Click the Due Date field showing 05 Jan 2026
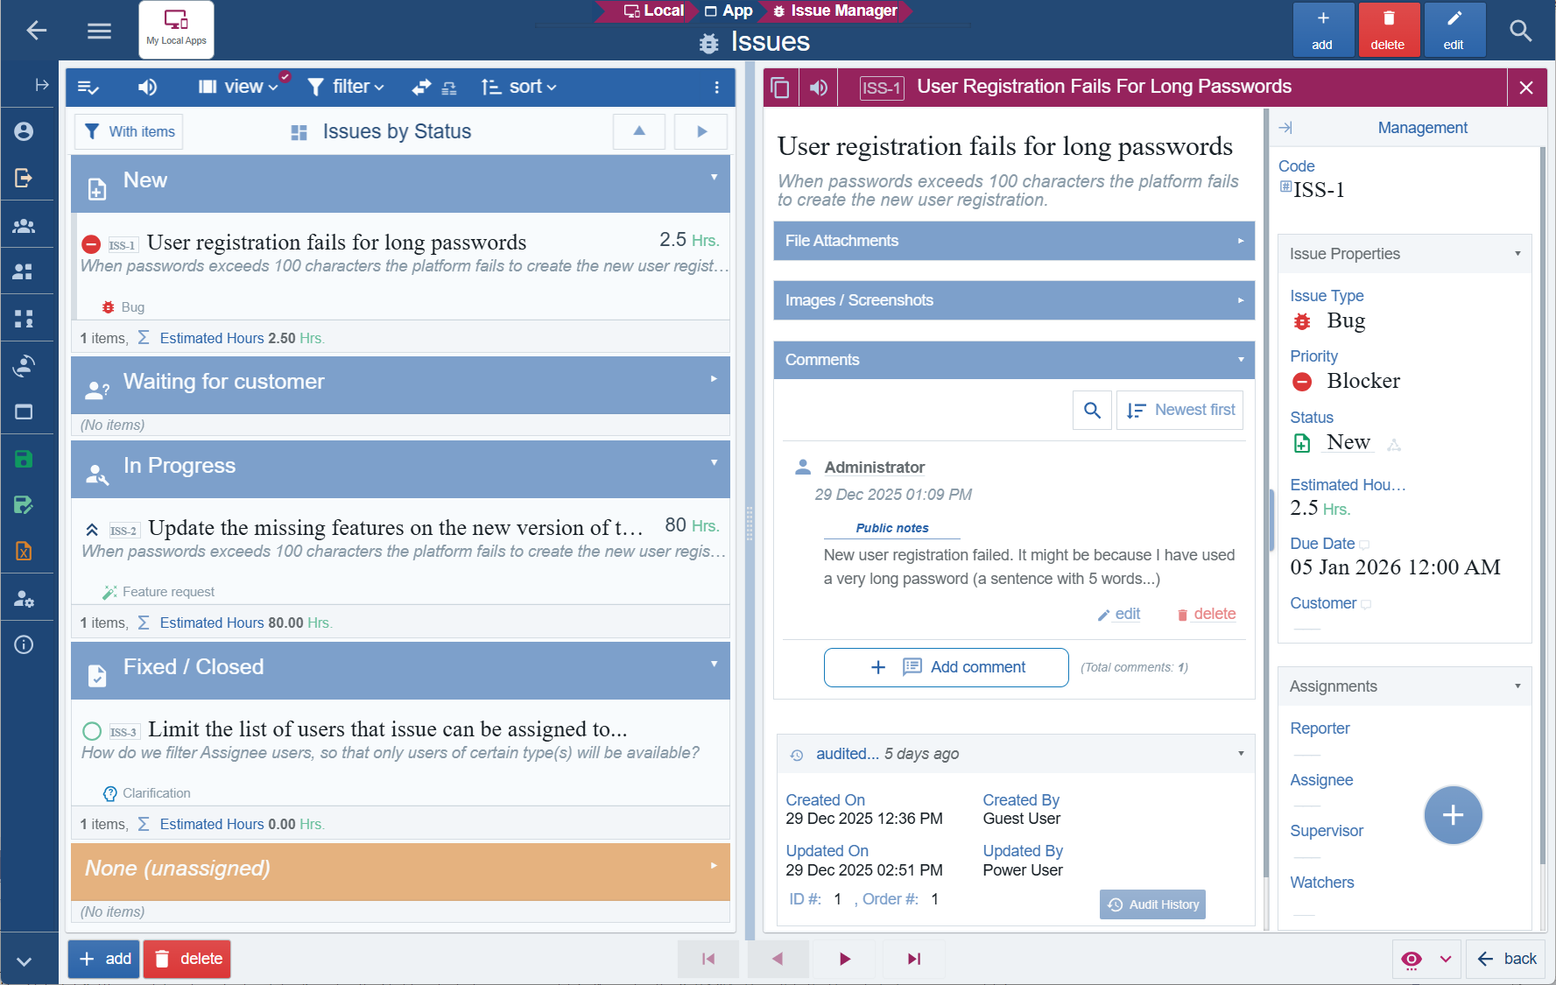This screenshot has height=985, width=1556. coord(1393,567)
